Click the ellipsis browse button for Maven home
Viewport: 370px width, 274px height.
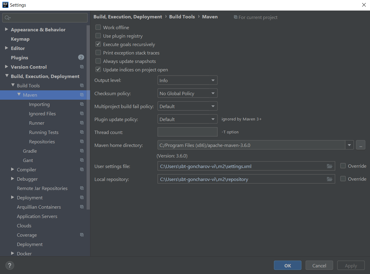tap(360, 145)
